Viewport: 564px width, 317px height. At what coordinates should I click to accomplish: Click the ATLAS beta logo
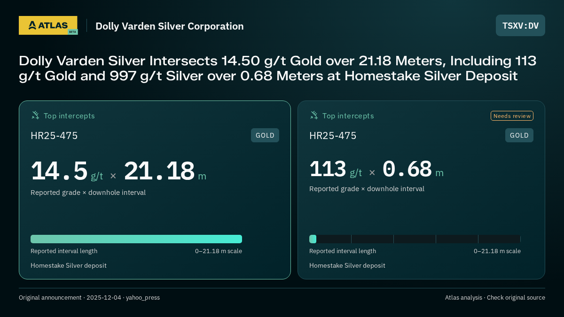click(x=48, y=25)
